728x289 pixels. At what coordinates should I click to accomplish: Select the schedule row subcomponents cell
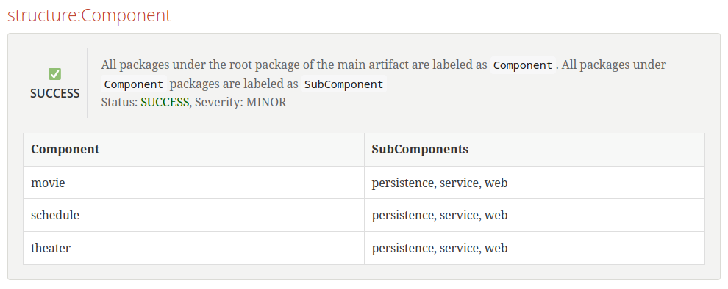[535, 216]
